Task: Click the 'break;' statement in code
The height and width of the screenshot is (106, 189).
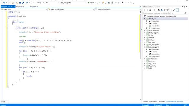Action: tap(29, 76)
